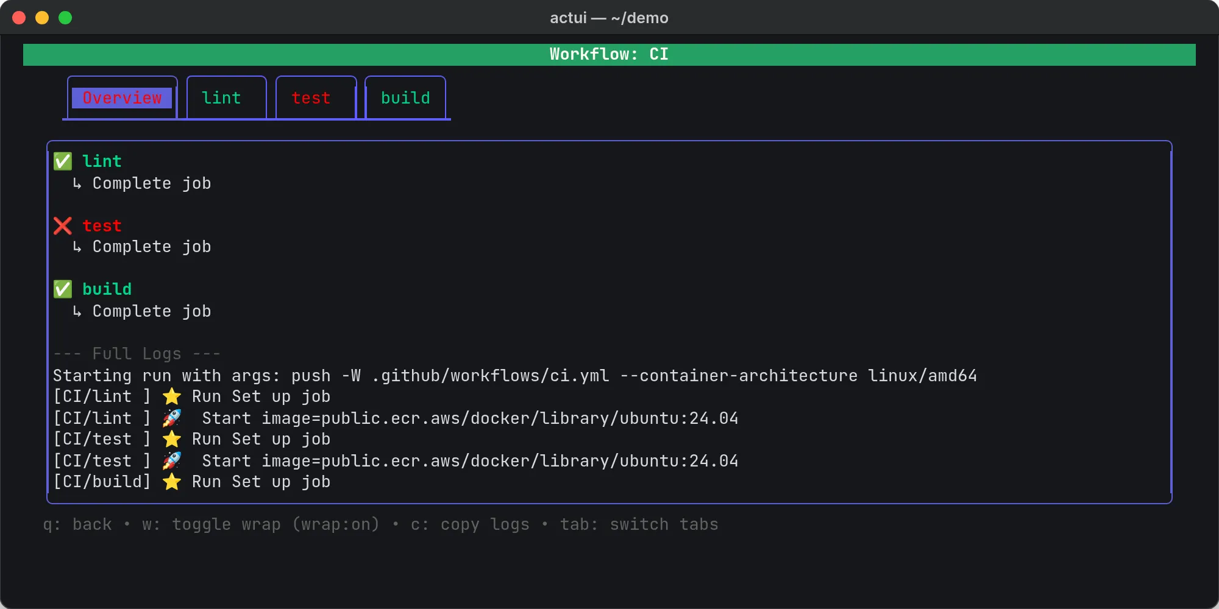Image resolution: width=1219 pixels, height=609 pixels.
Task: Click the arrow before test's Complete job
Action: (77, 247)
